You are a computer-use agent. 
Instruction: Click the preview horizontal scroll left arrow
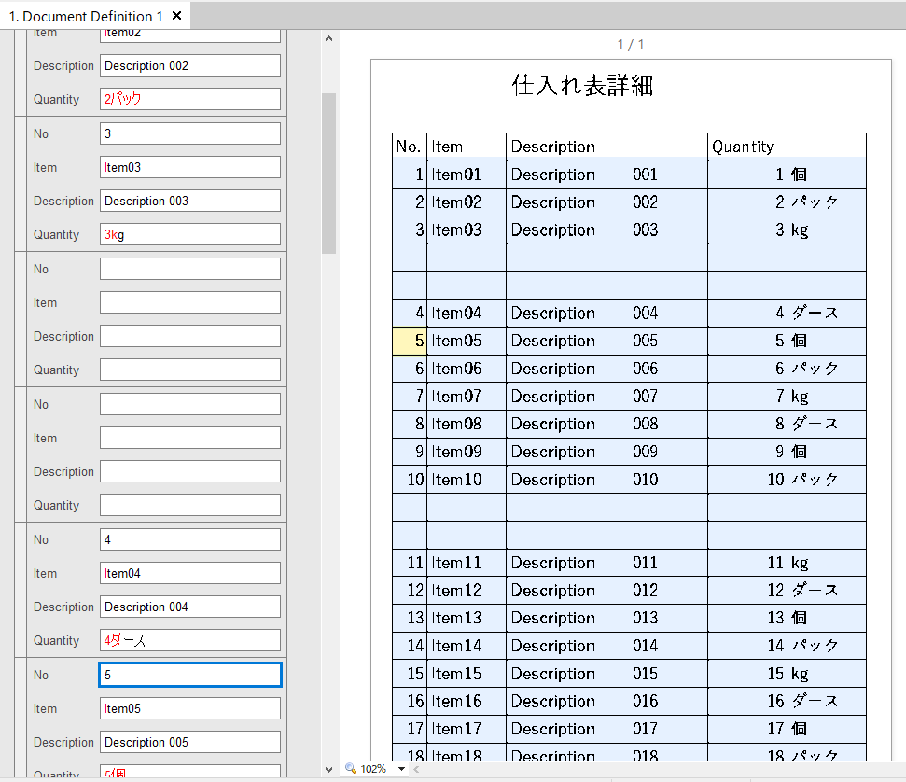416,769
